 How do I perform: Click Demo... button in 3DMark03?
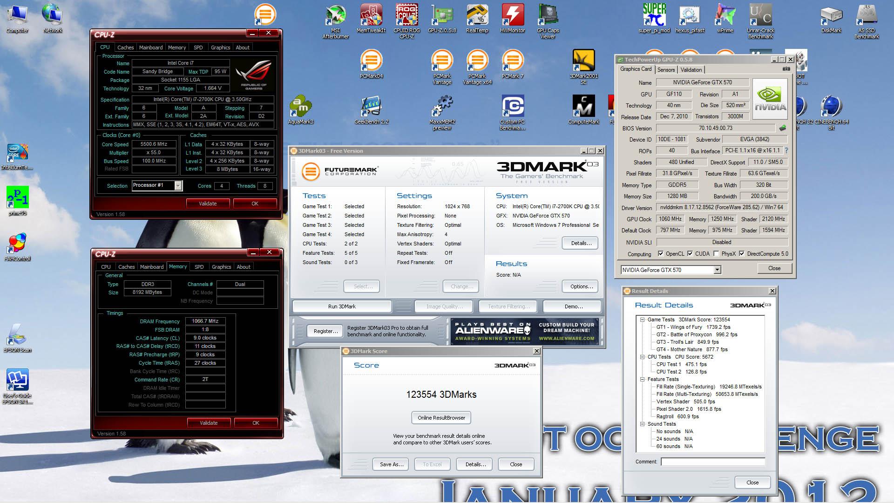572,306
